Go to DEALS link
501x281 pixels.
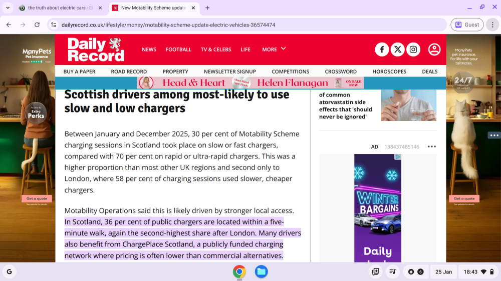click(x=429, y=71)
